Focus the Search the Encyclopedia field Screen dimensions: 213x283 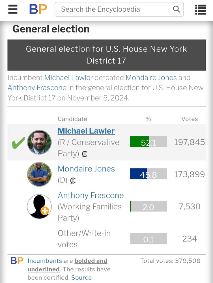click(119, 9)
